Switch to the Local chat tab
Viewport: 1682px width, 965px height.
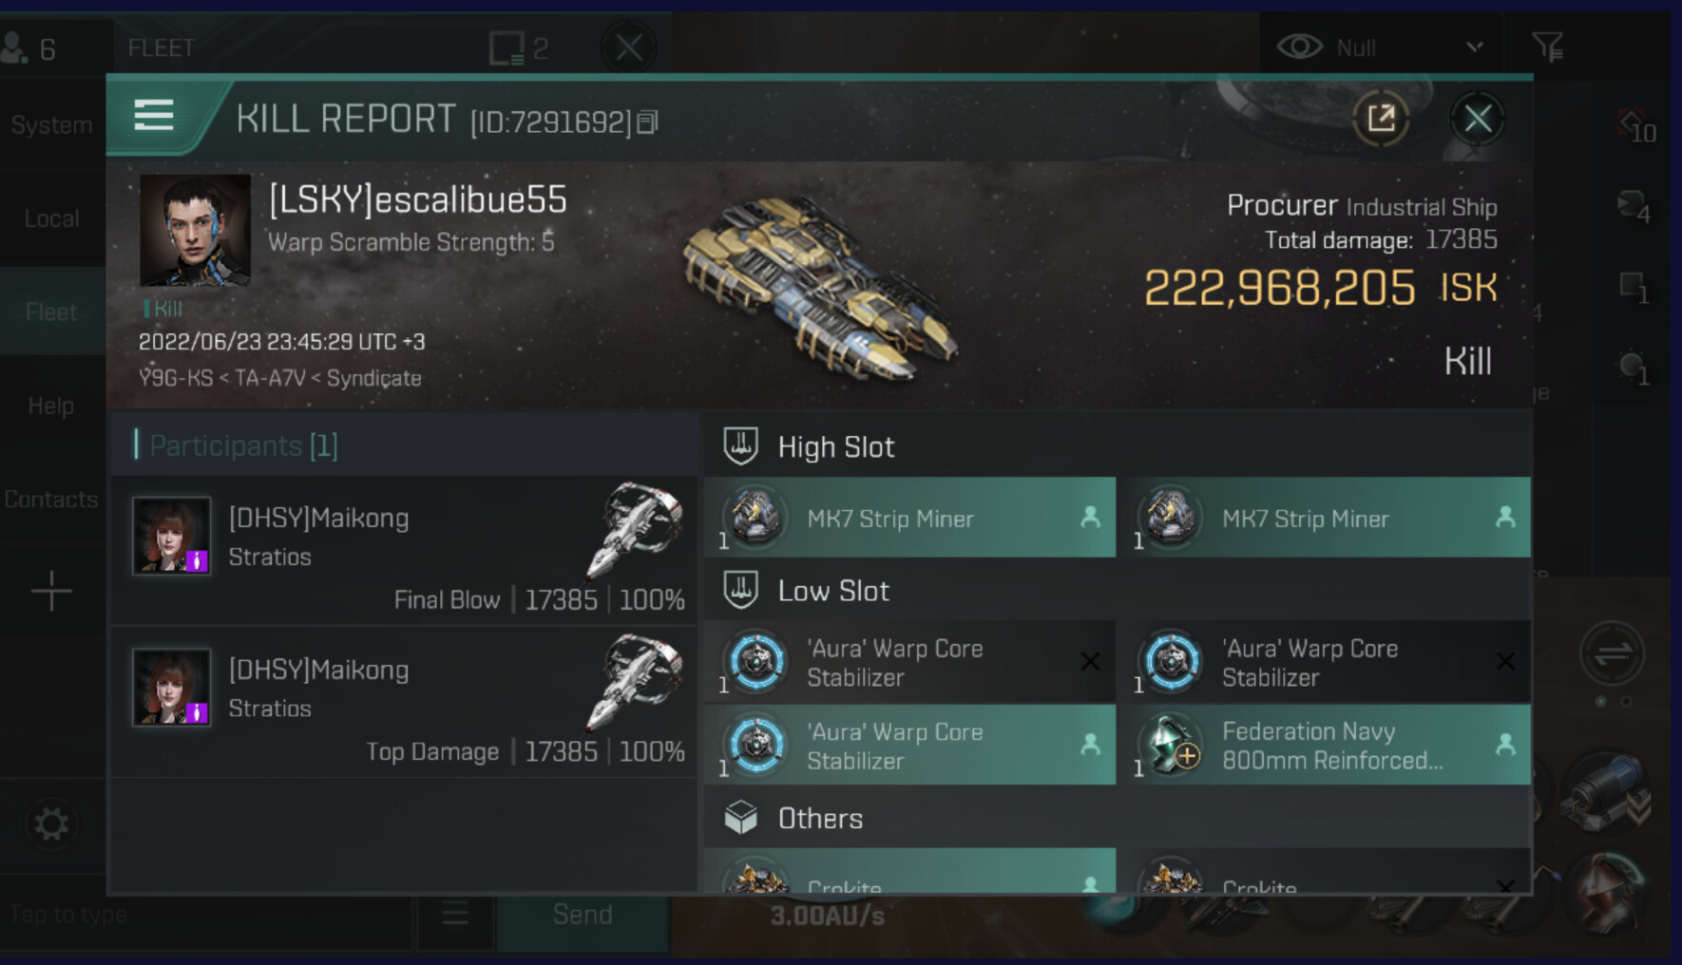[x=51, y=218]
